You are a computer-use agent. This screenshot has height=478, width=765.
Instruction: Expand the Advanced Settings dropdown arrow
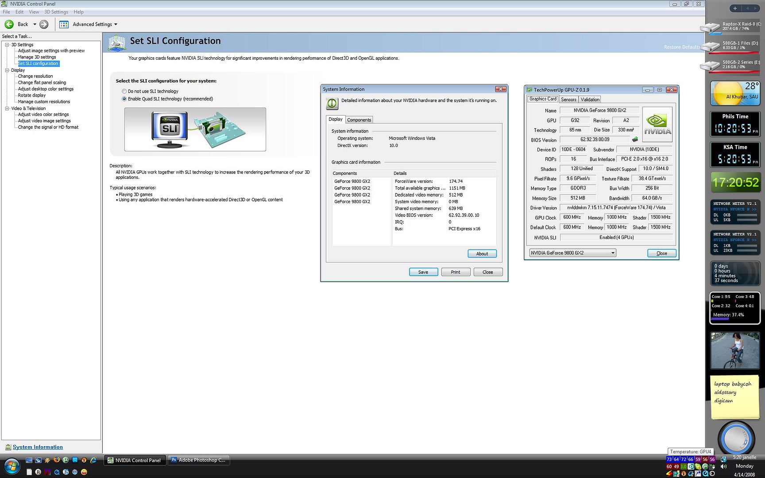pyautogui.click(x=116, y=24)
